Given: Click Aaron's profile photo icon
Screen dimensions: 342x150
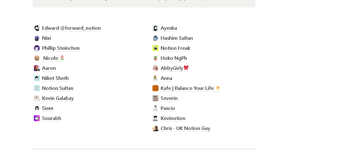Looking at the screenshot, I should (x=37, y=68).
